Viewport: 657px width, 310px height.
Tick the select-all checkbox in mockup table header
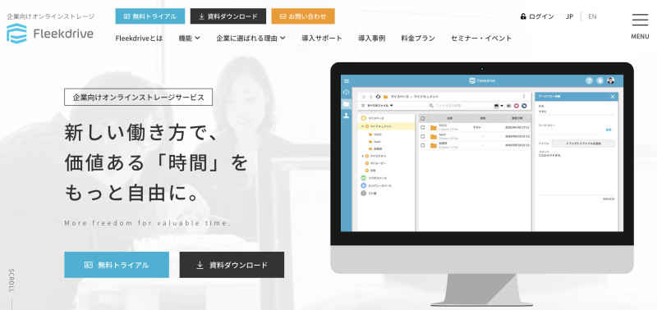[423, 118]
